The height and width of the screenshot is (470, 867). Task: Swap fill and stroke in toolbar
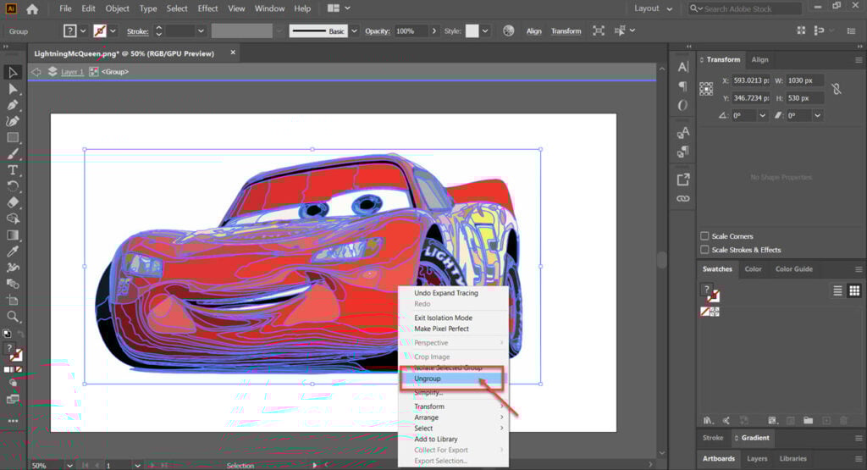(20, 334)
